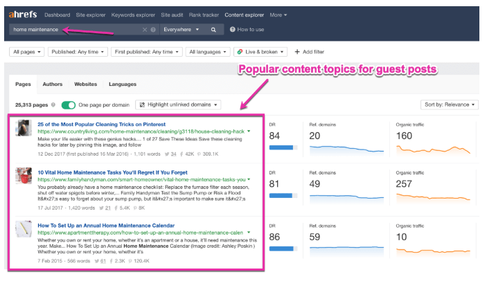Open All languages filter dropdown
This screenshot has height=281, width=487.
[208, 52]
